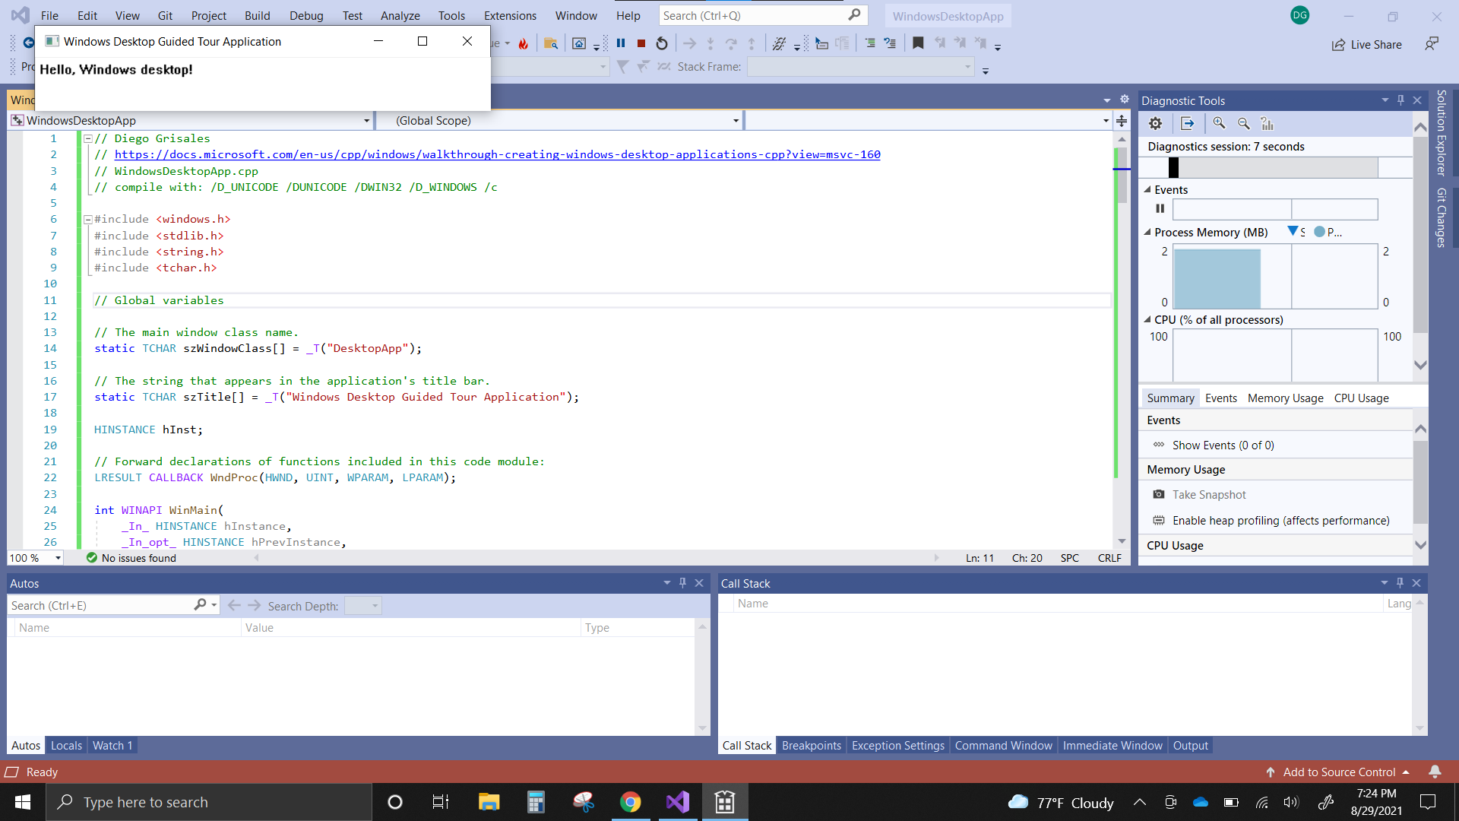The height and width of the screenshot is (821, 1459).
Task: Stop debugging with the red square
Action: [x=641, y=43]
